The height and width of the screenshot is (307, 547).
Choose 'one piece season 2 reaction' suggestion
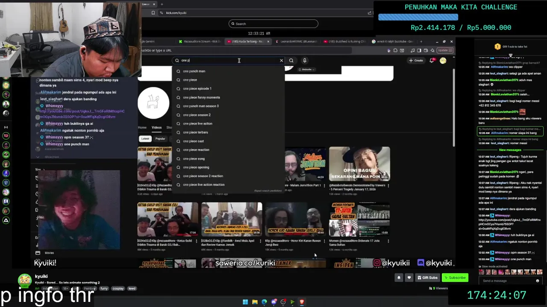pyautogui.click(x=228, y=176)
